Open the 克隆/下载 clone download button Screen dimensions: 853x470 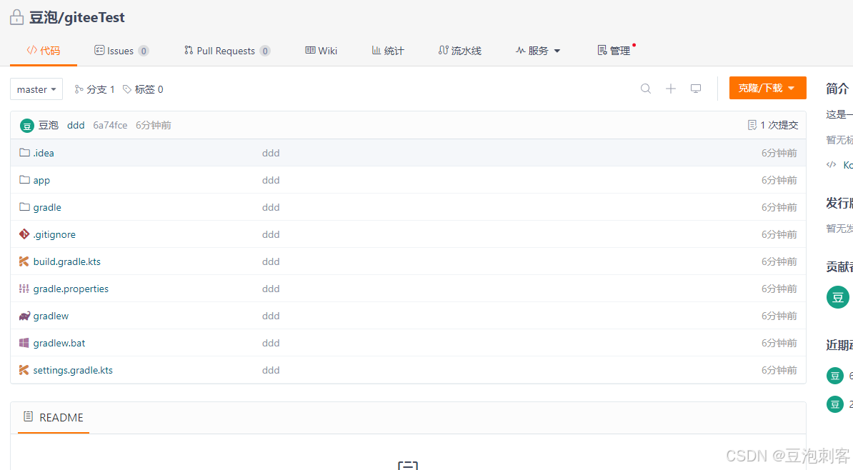coord(767,88)
